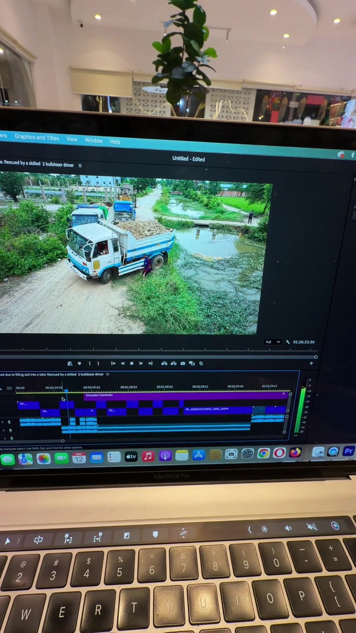
Task: Select the purple Excavator Cambodia clip
Action: point(186,395)
